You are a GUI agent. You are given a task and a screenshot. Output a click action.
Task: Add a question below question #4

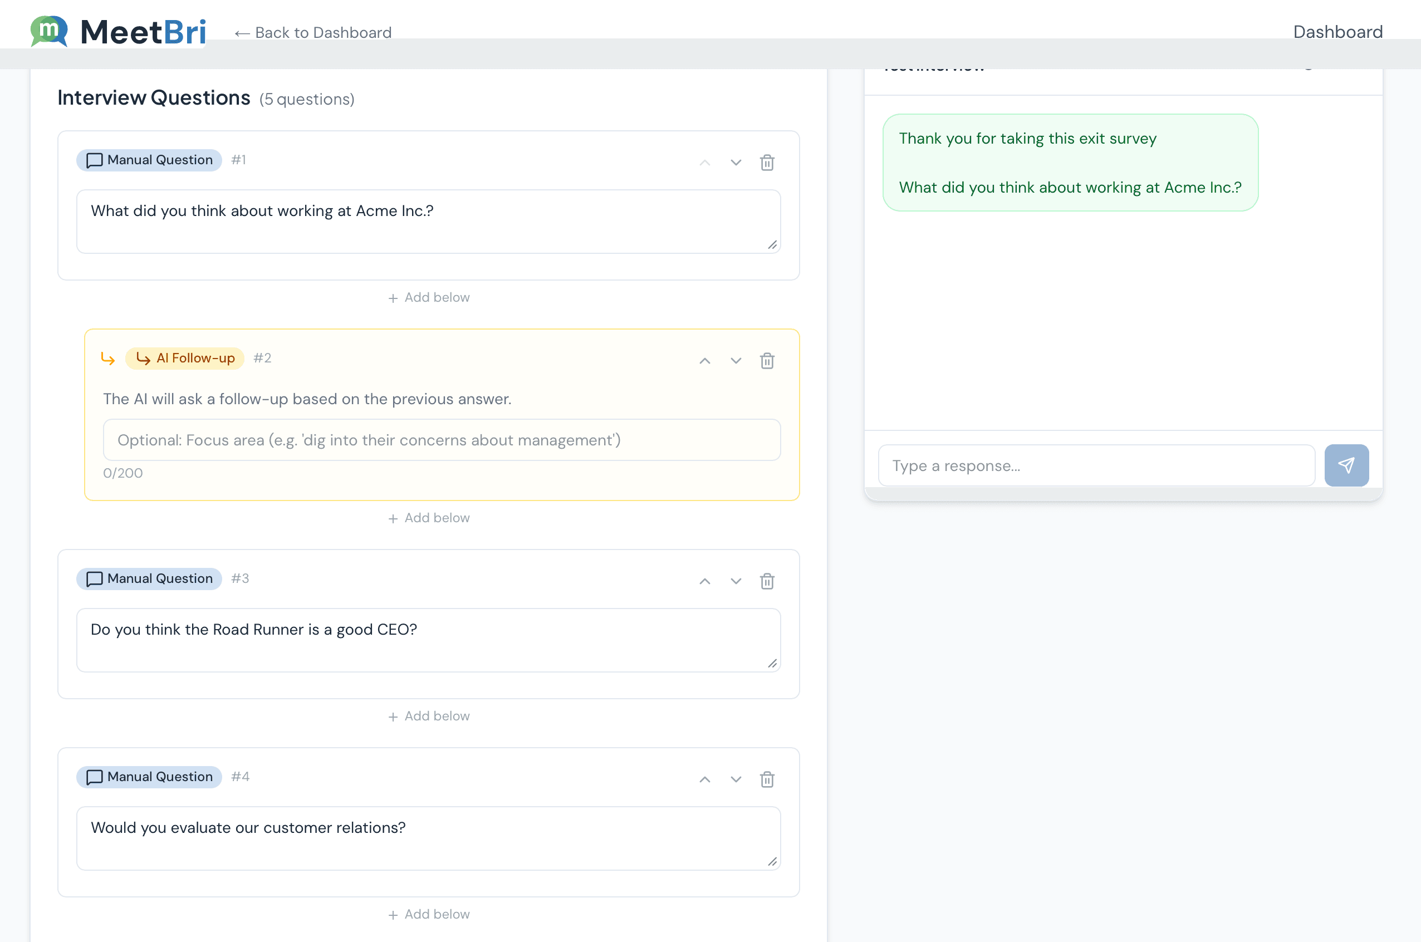pyautogui.click(x=428, y=914)
